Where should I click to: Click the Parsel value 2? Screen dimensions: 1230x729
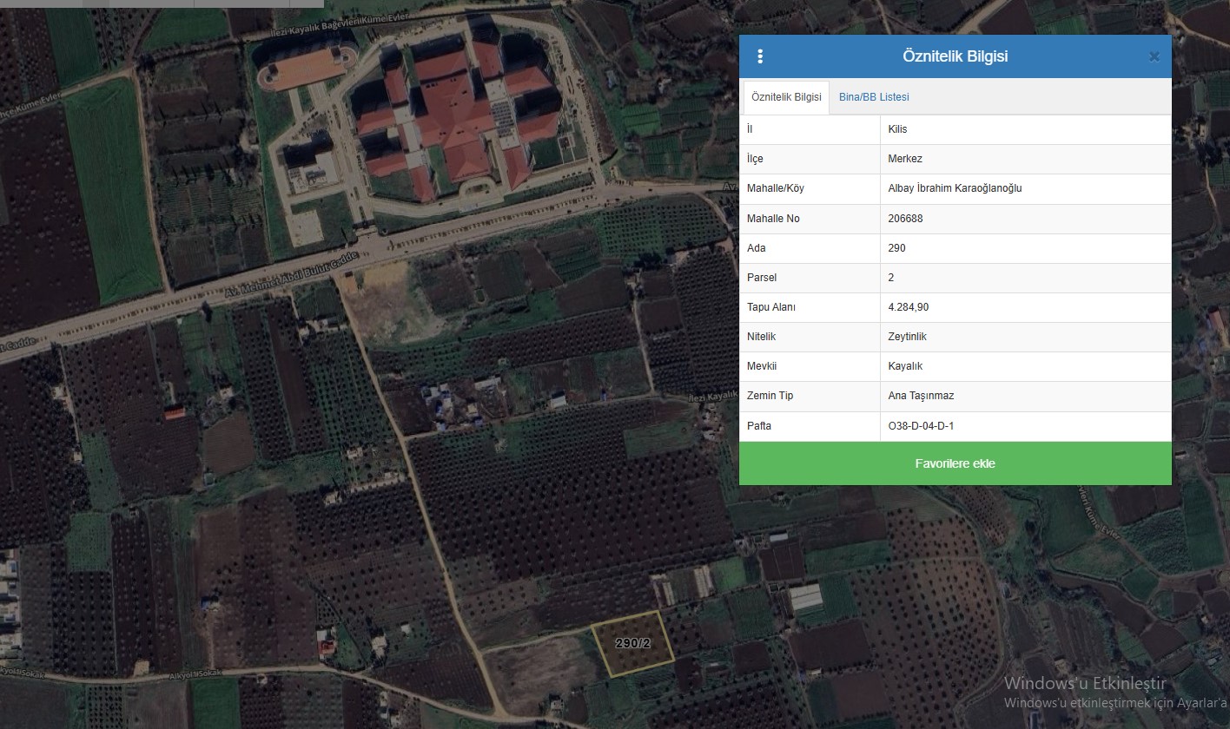coord(891,278)
